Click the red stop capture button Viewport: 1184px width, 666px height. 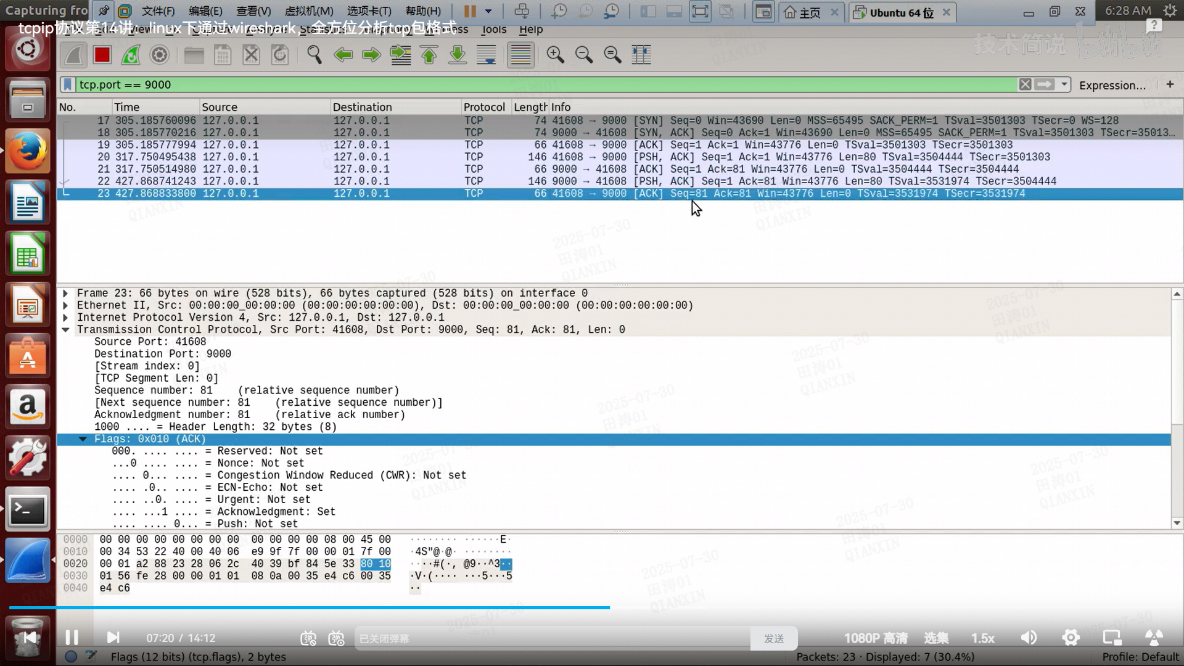click(102, 55)
